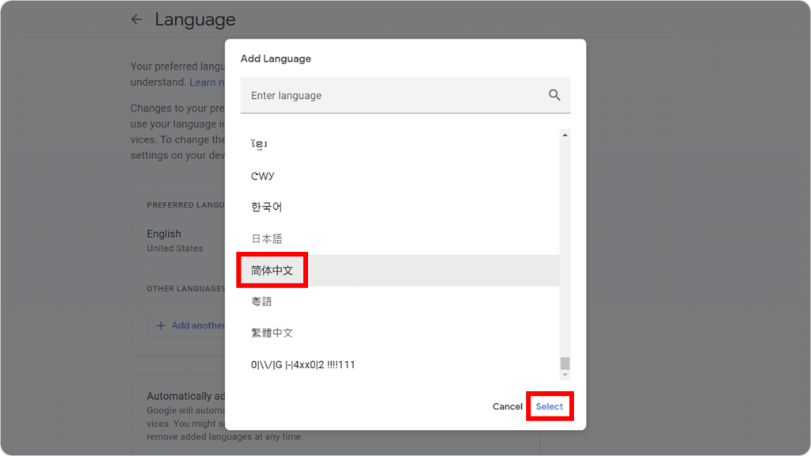The height and width of the screenshot is (456, 811).
Task: Click the back arrow next to Language heading
Action: tap(135, 19)
